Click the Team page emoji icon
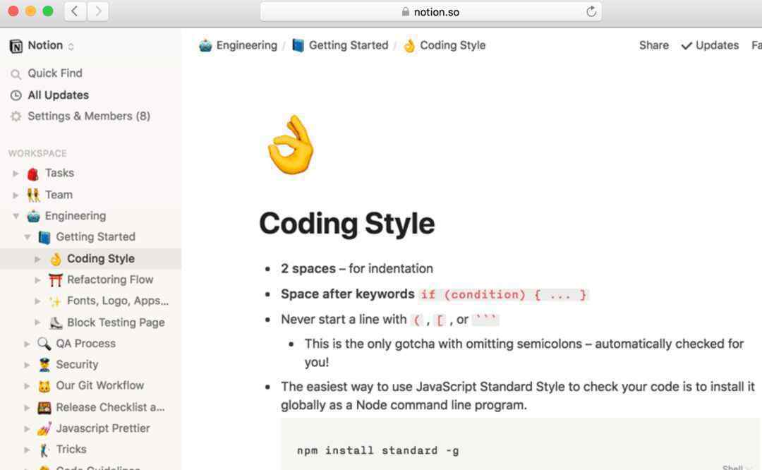762x470 pixels. (x=33, y=195)
